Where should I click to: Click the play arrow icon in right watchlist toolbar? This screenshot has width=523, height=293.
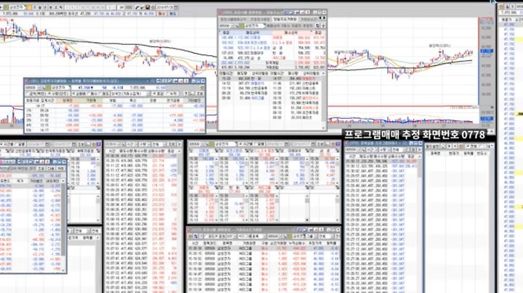click(x=449, y=146)
